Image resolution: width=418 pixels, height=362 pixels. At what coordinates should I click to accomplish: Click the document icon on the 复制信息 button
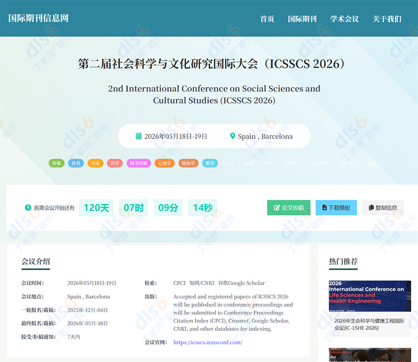pyautogui.click(x=371, y=208)
